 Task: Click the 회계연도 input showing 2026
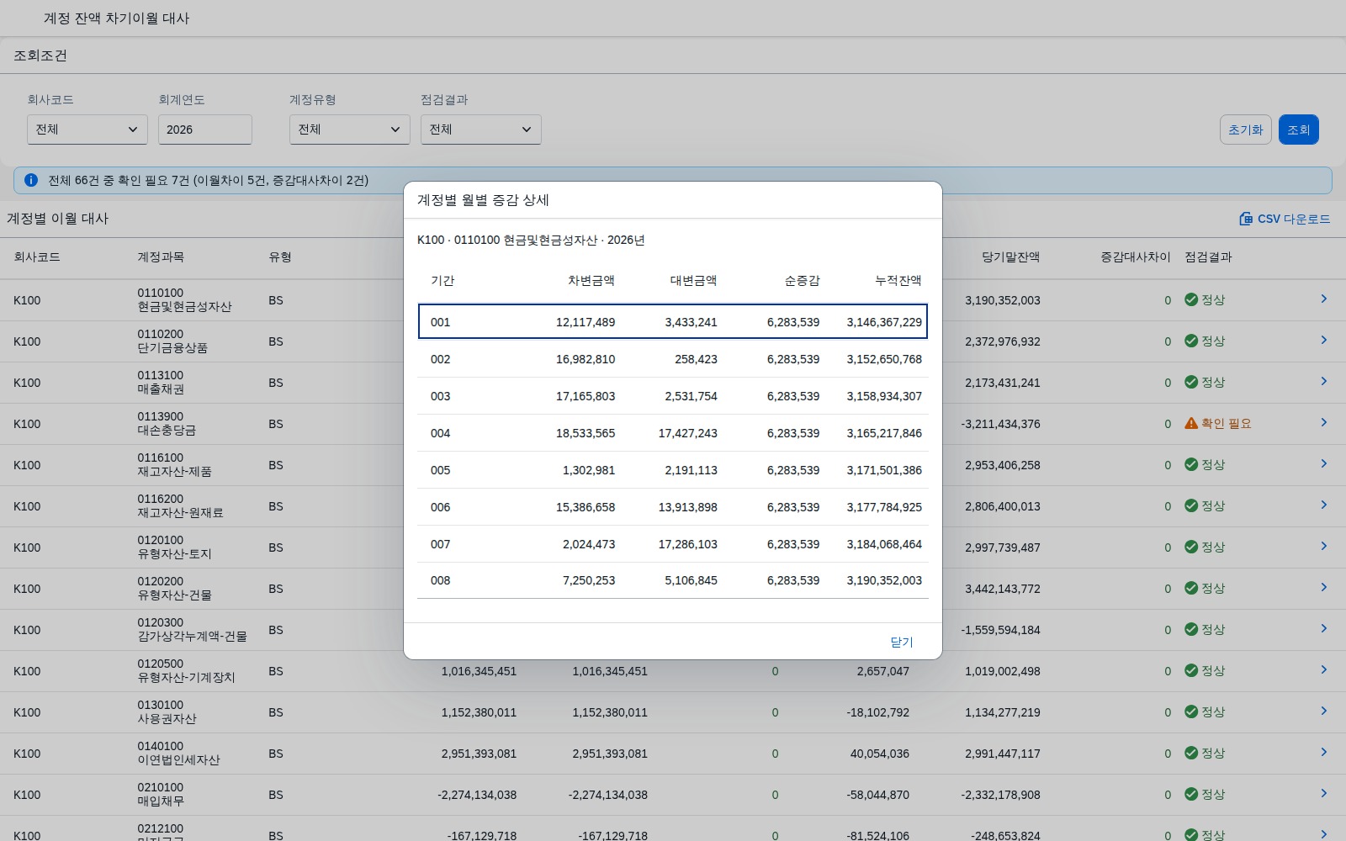tap(205, 130)
